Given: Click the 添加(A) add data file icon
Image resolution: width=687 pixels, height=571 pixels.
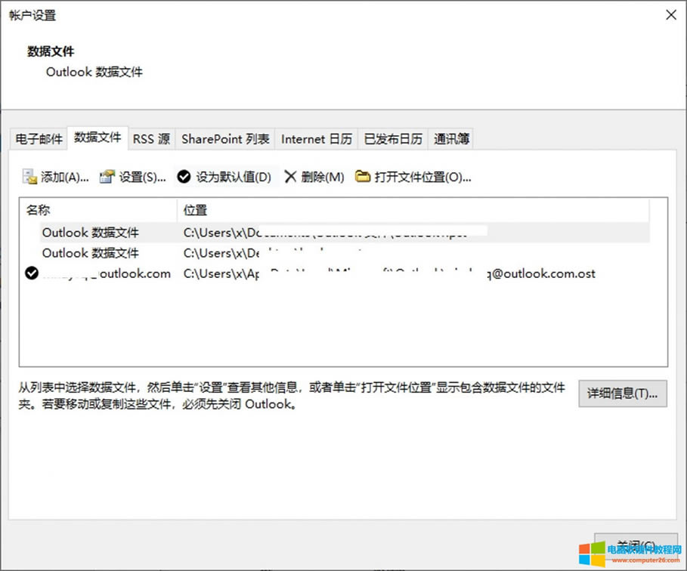Looking at the screenshot, I should coord(29,177).
